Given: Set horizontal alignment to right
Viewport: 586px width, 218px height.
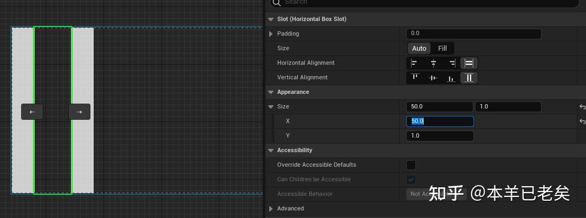Looking at the screenshot, I should (x=451, y=63).
